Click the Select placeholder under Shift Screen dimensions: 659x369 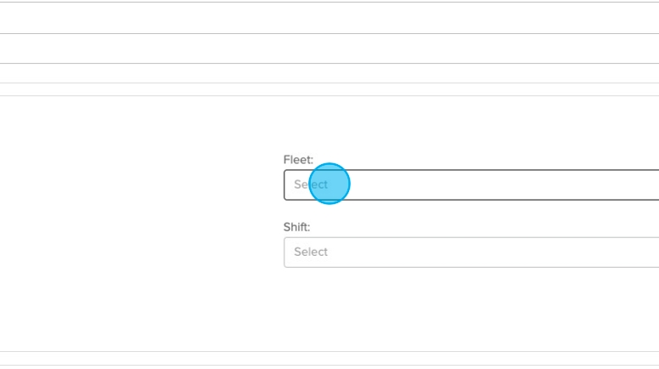pyautogui.click(x=311, y=252)
